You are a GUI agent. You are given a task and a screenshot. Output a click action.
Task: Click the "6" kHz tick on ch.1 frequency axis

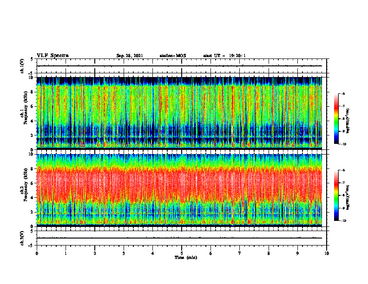coord(33,107)
